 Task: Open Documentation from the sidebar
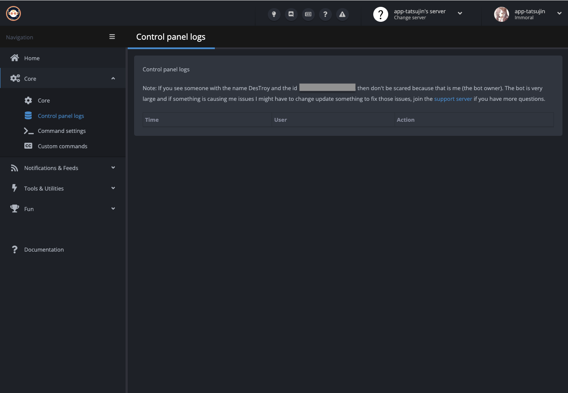pyautogui.click(x=44, y=249)
